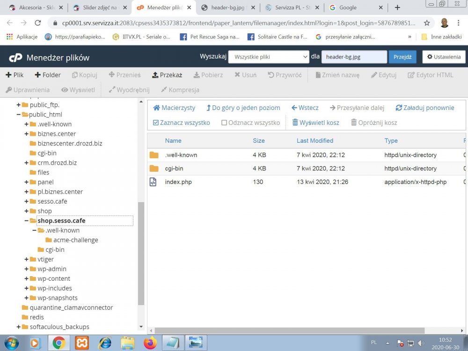The image size is (468, 351).
Task: Switch to Akcesoria browser tab
Action: tap(36, 7)
